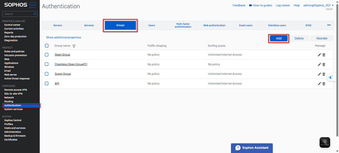Click trash icon for Clientless Open Group

click(324, 65)
